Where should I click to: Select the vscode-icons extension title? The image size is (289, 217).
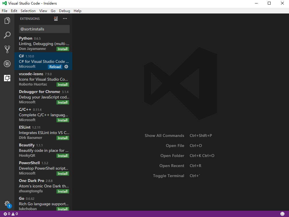pyautogui.click(x=31, y=74)
